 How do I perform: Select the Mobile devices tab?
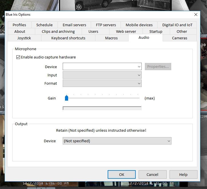(139, 25)
